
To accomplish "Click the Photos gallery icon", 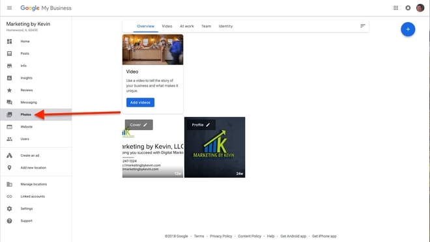I will (x=9, y=114).
